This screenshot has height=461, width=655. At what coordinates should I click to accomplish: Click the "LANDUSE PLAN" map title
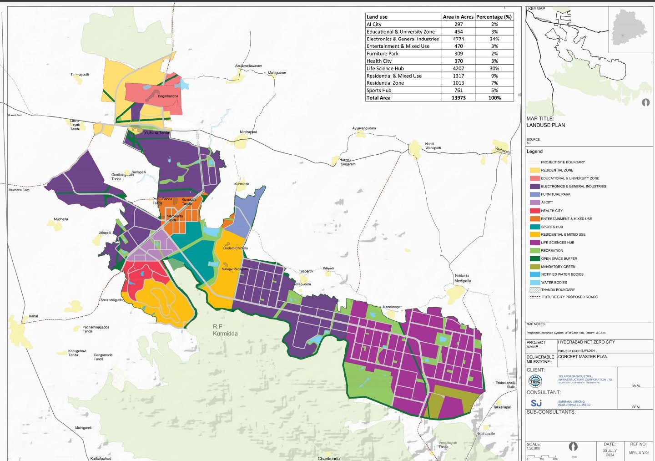(546, 125)
